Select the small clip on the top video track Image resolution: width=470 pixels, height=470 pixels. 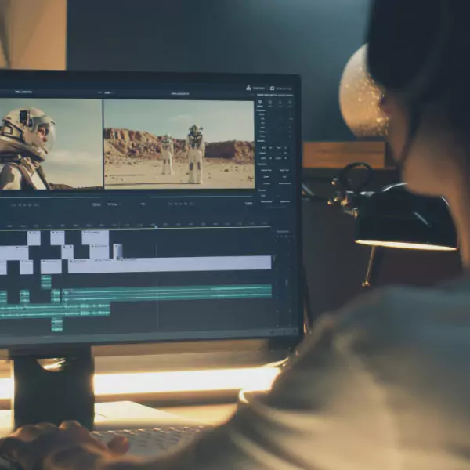click(117, 251)
